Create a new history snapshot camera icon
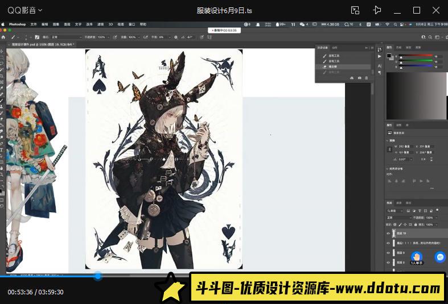Screen dimensions: 448x304 (359, 78)
